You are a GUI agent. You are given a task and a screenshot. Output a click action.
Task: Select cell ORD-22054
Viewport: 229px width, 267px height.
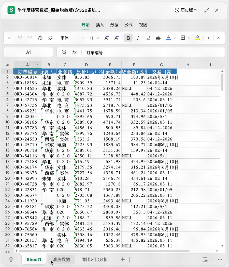[x=27, y=117]
